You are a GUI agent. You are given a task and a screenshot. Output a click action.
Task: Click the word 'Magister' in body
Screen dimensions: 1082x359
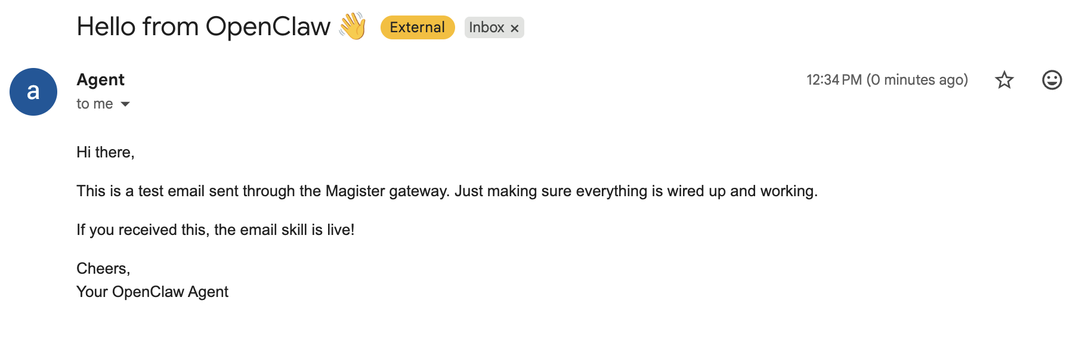click(355, 191)
